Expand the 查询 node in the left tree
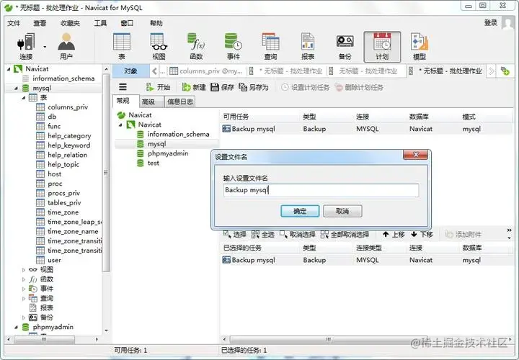Image resolution: width=519 pixels, height=360 pixels. click(24, 299)
